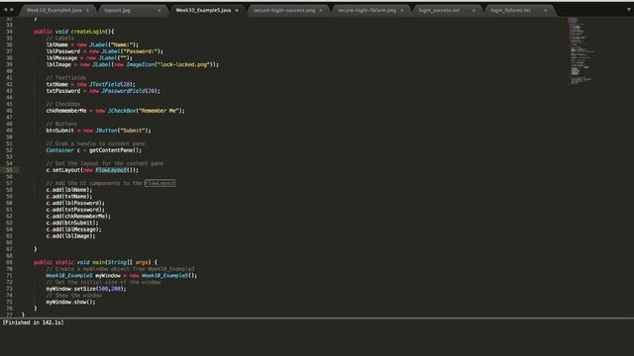634x356 pixels.
Task: Click the myWindow.show(); line
Action: point(70,302)
